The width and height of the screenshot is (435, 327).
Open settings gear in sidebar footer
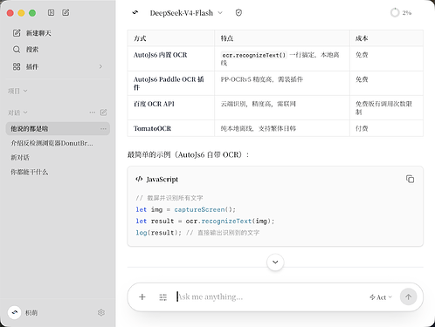pyautogui.click(x=101, y=312)
